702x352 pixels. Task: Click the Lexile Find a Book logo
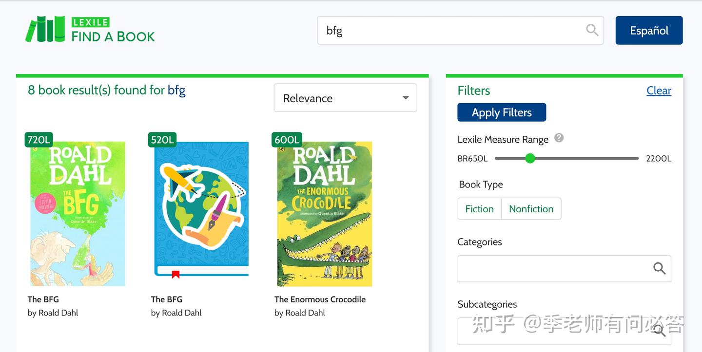(90, 30)
